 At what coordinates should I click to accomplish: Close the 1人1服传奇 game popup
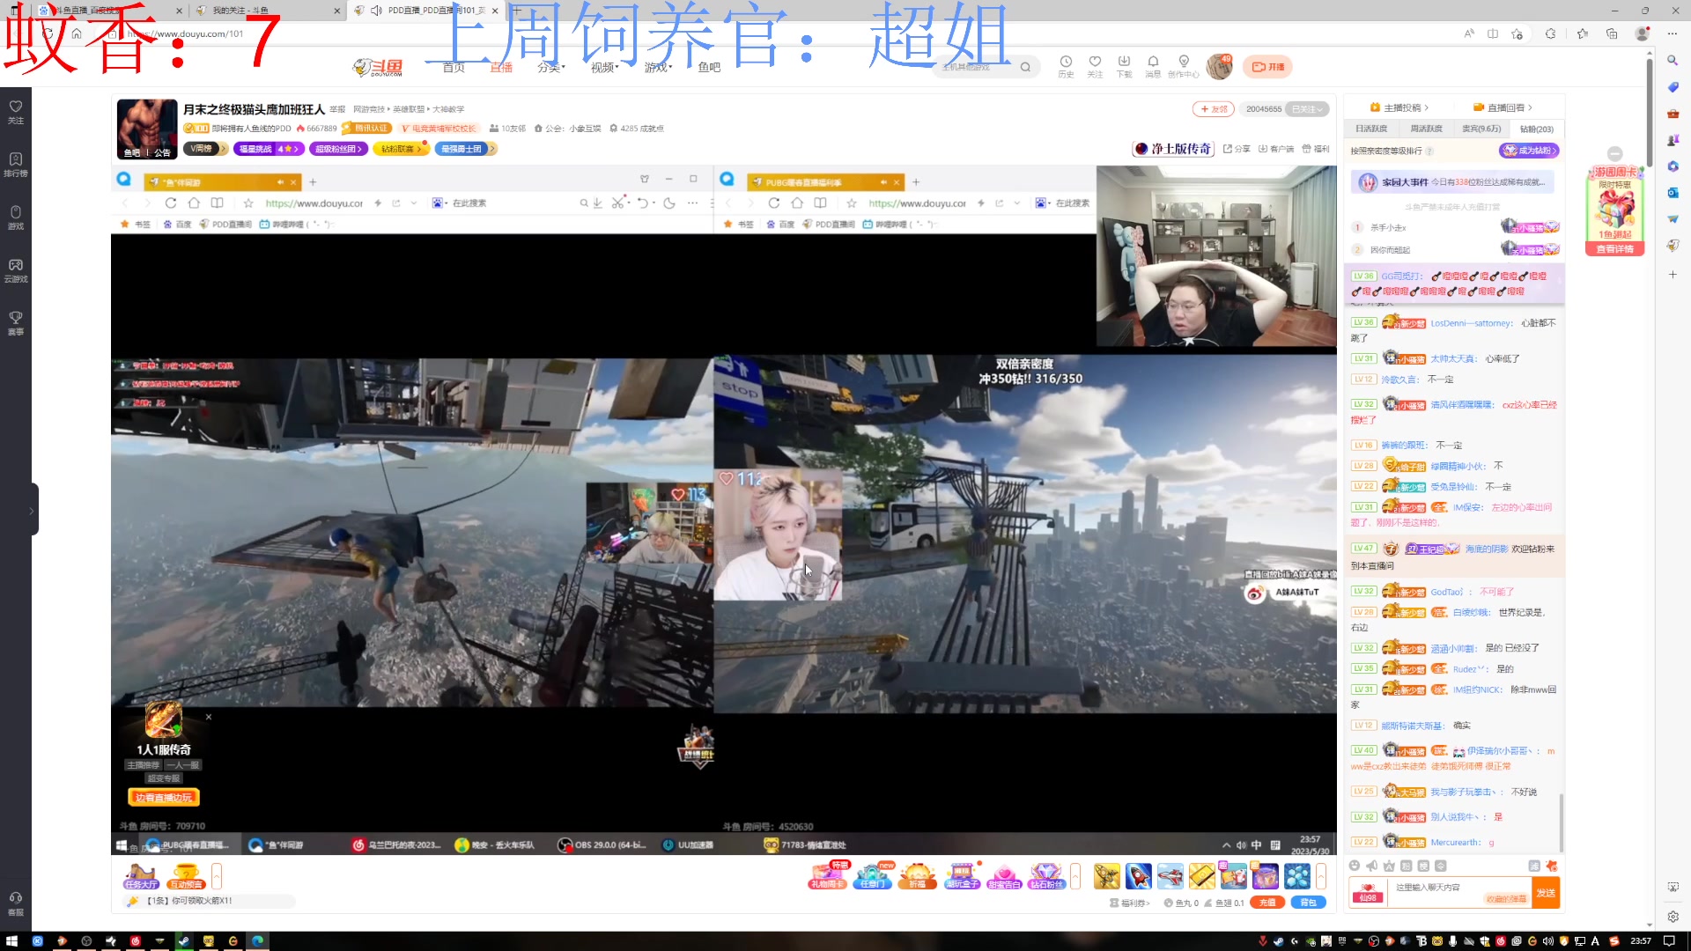(x=209, y=717)
